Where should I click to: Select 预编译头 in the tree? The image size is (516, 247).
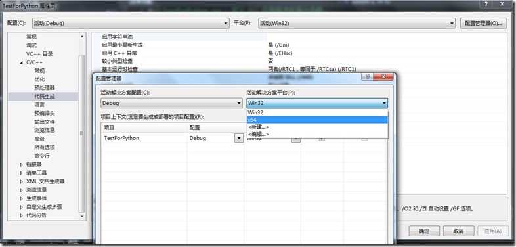coord(45,113)
